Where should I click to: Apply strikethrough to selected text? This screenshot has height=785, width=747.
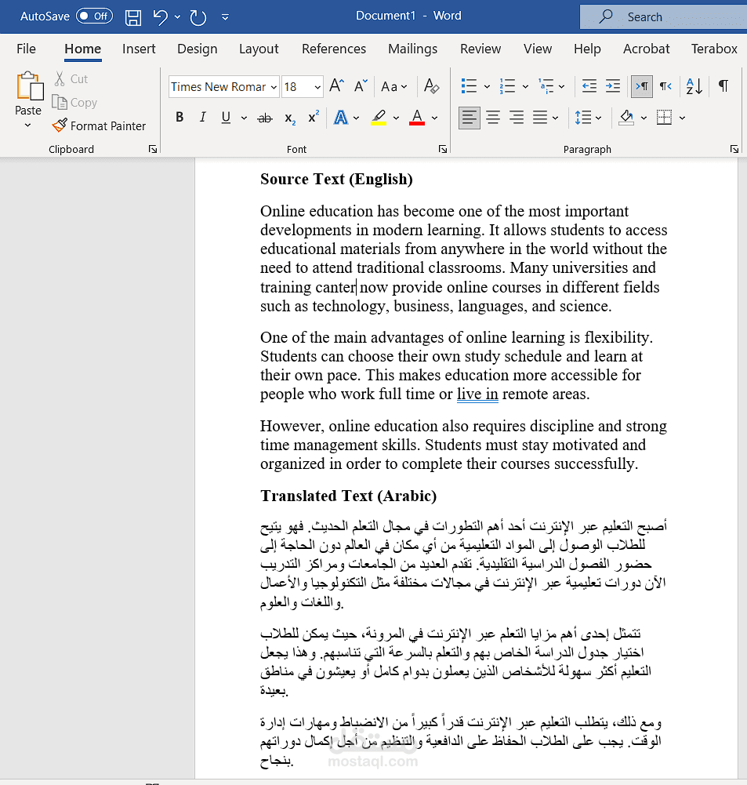pos(264,117)
